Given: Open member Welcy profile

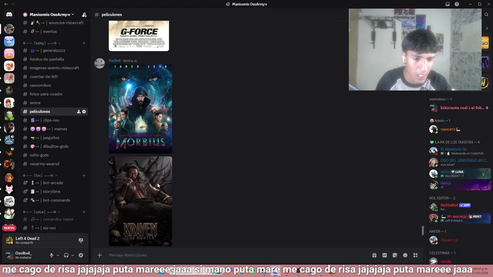Looking at the screenshot, I should coord(459,185).
